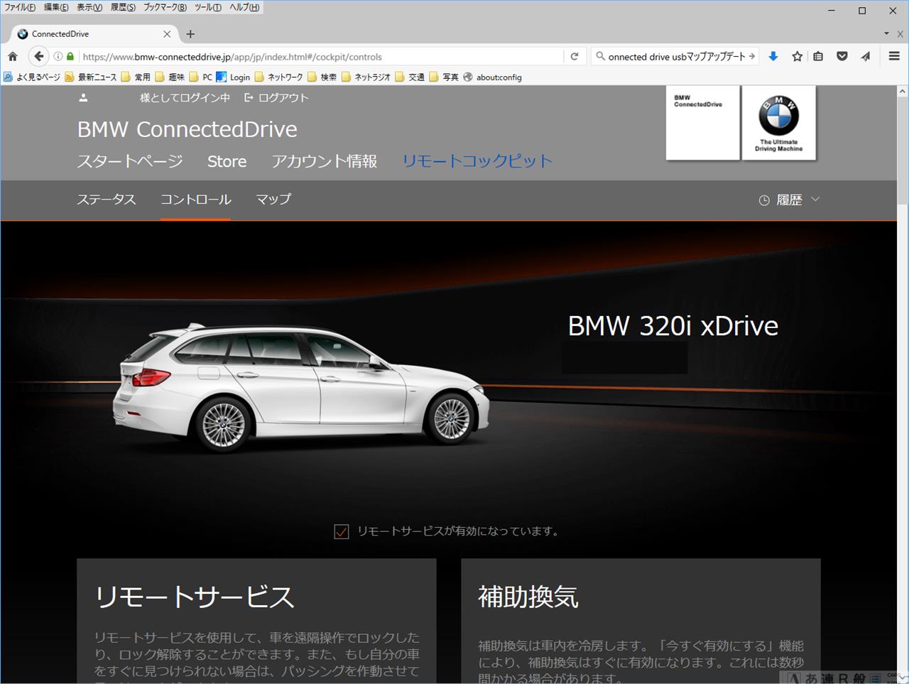Image resolution: width=909 pixels, height=684 pixels.
Task: Focus the URL address bar
Action: (x=321, y=56)
